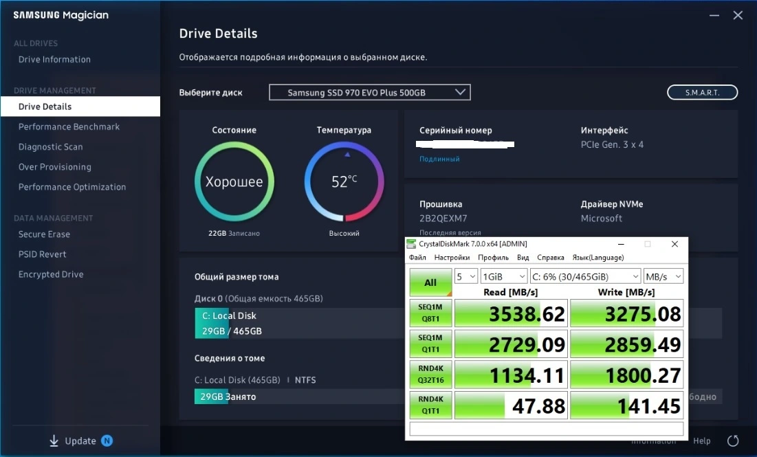Open unit dropdown showing MB/s
The height and width of the screenshot is (457, 757).
coord(663,276)
